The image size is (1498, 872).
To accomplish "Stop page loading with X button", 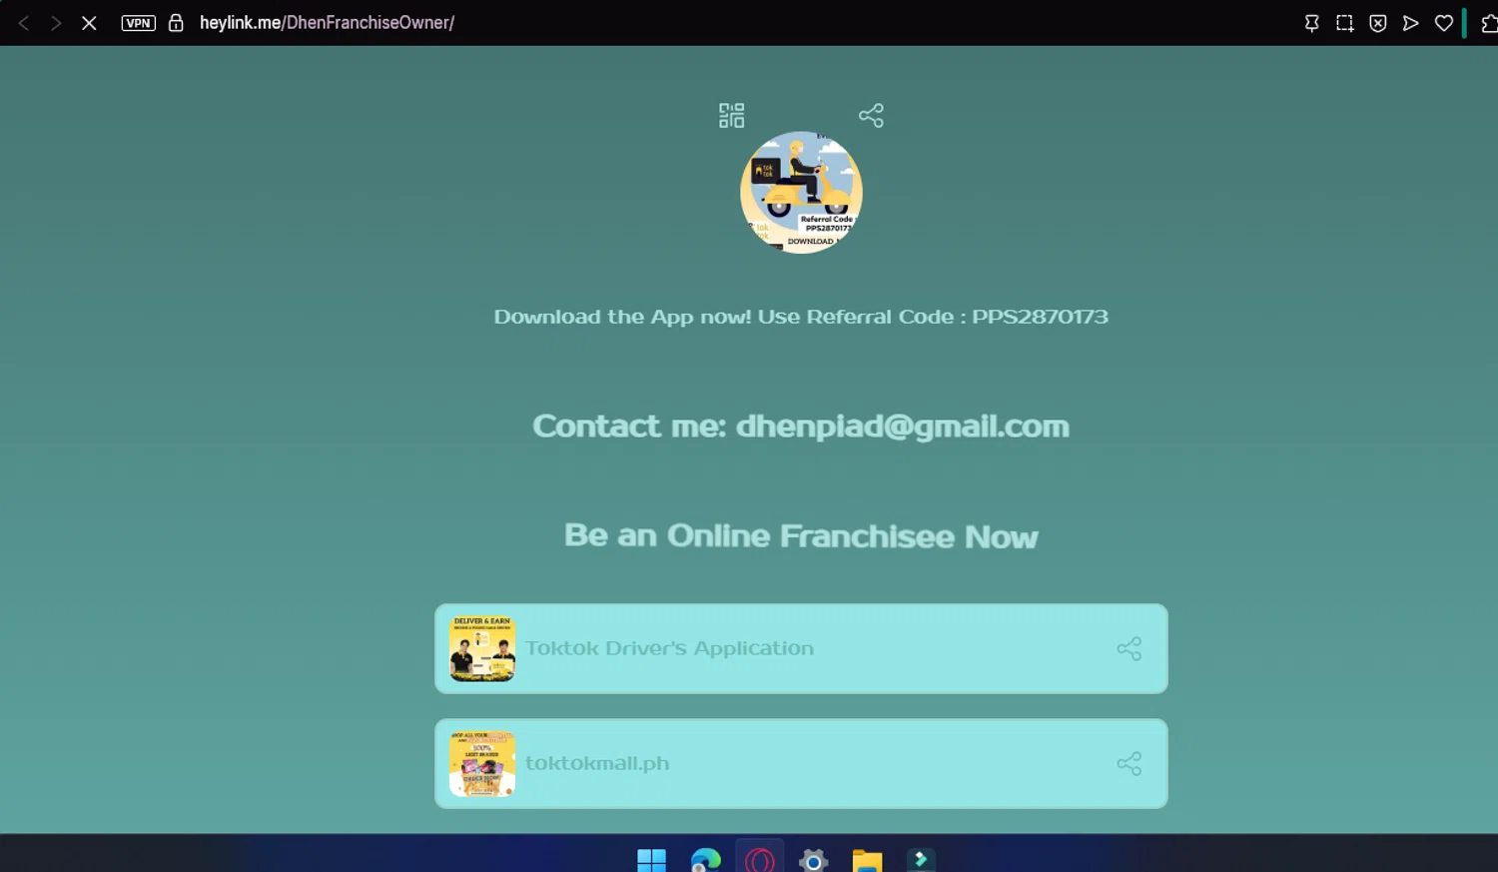I will pos(89,23).
